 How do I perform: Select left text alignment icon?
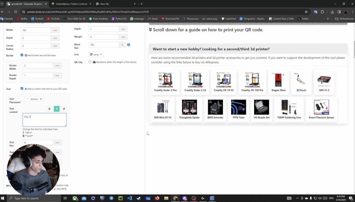[50, 109]
